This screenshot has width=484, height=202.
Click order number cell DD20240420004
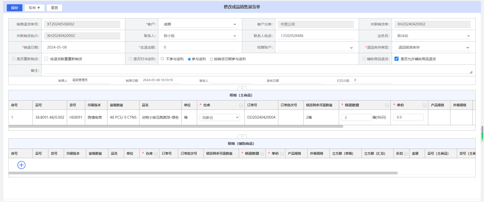click(x=261, y=117)
